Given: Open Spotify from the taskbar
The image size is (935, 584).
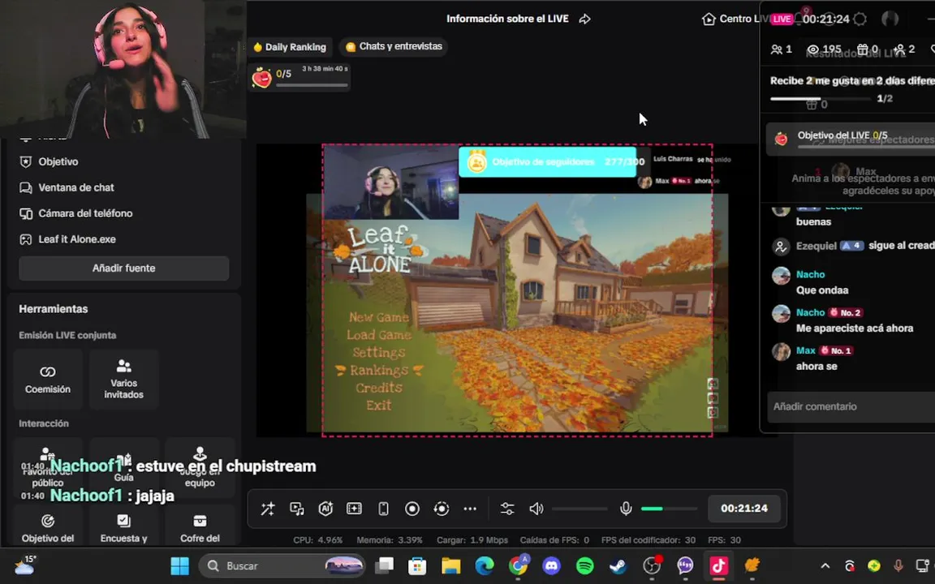Looking at the screenshot, I should pos(585,565).
